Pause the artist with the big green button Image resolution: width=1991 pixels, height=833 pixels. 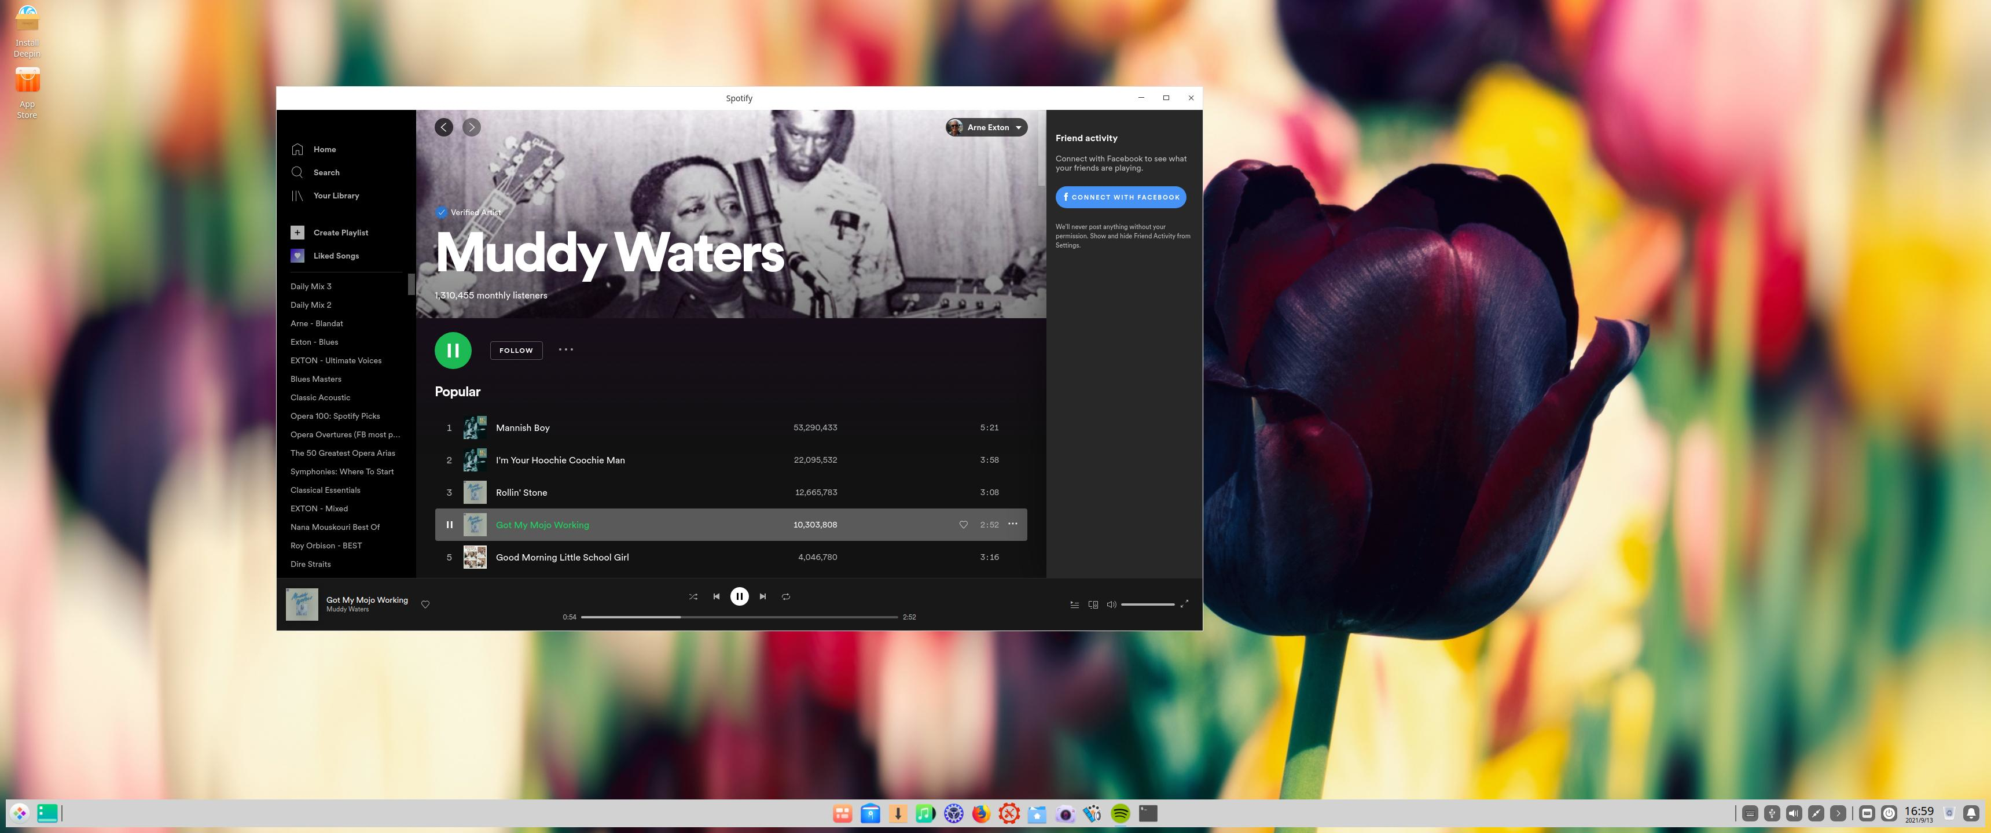[x=453, y=351]
